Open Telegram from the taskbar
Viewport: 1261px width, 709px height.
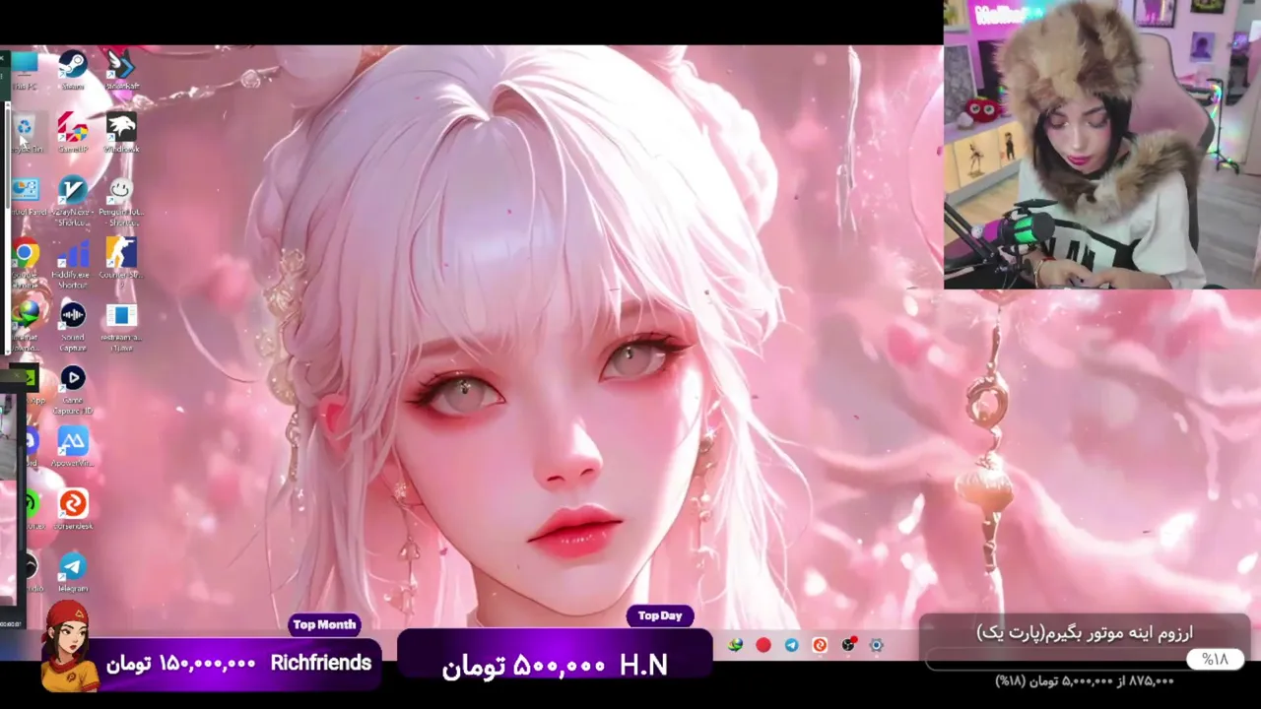tap(791, 645)
